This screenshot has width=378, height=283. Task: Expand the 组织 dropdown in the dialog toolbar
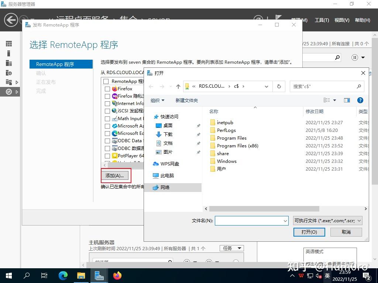pos(158,100)
